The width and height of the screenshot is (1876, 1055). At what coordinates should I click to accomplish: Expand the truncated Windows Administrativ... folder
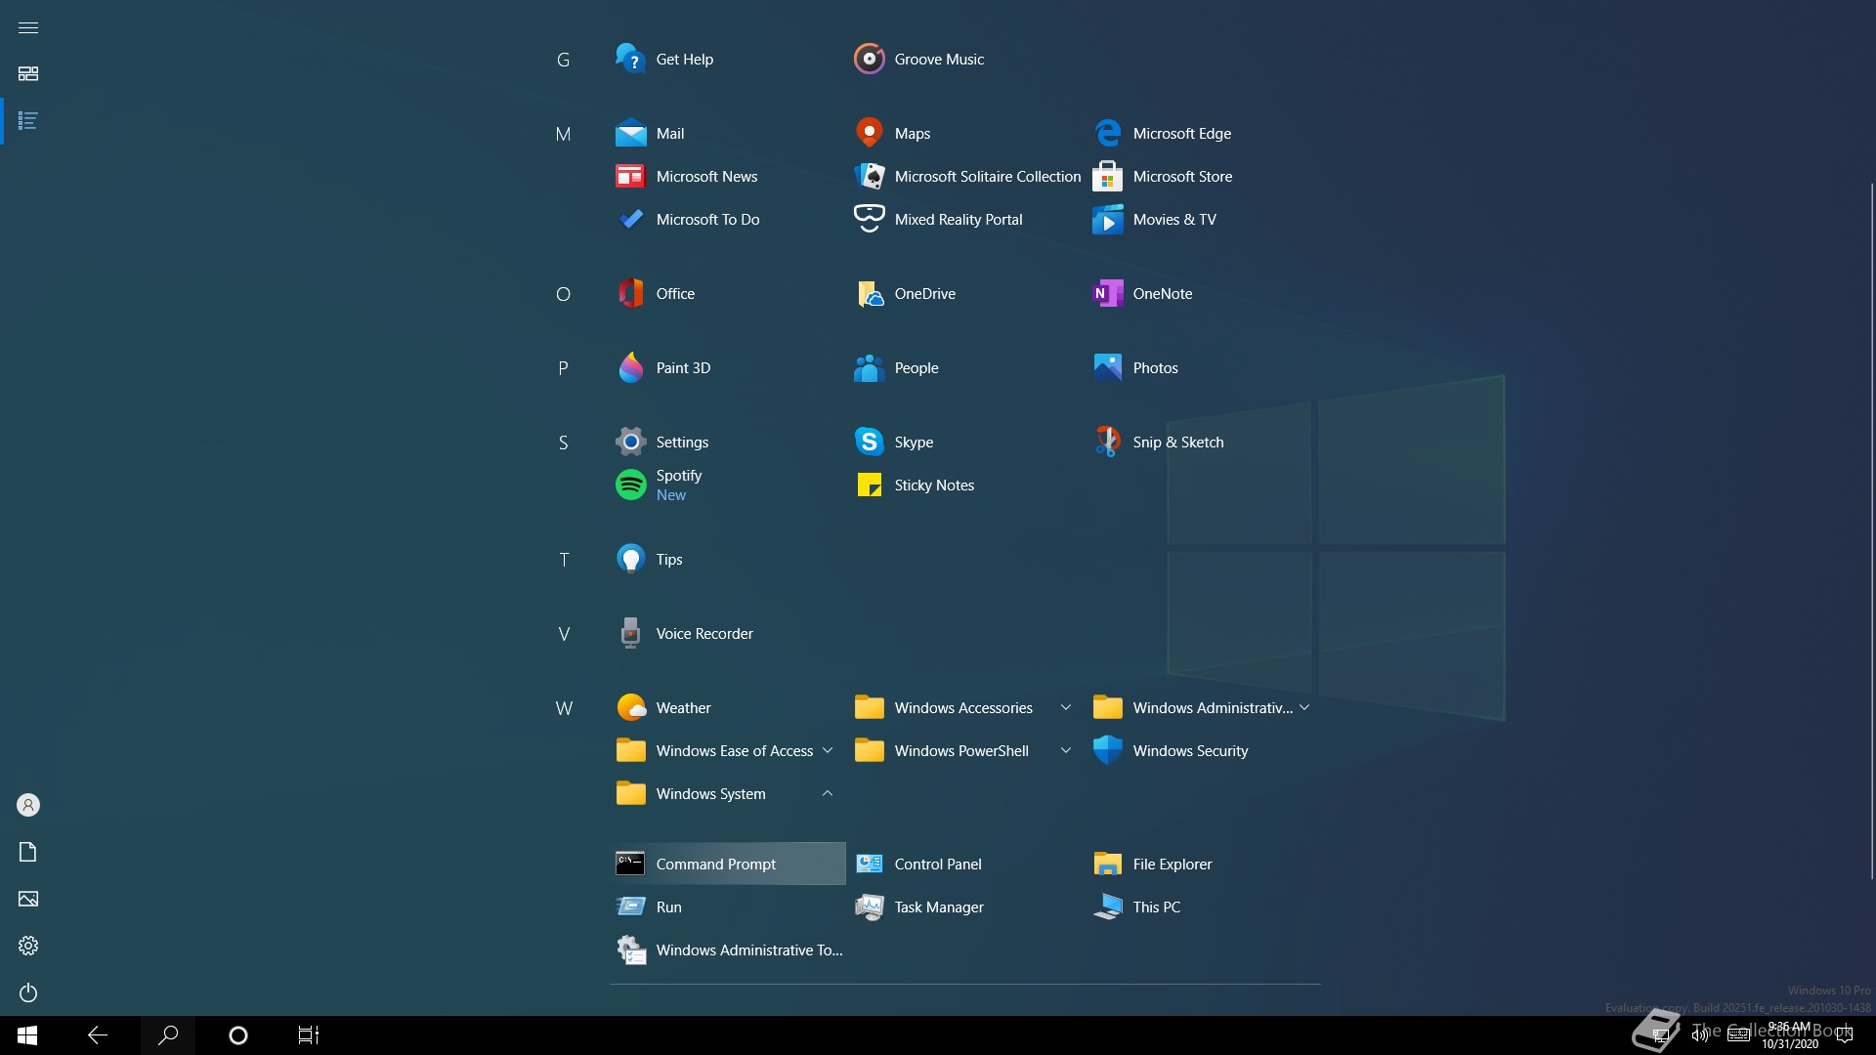tap(1204, 707)
